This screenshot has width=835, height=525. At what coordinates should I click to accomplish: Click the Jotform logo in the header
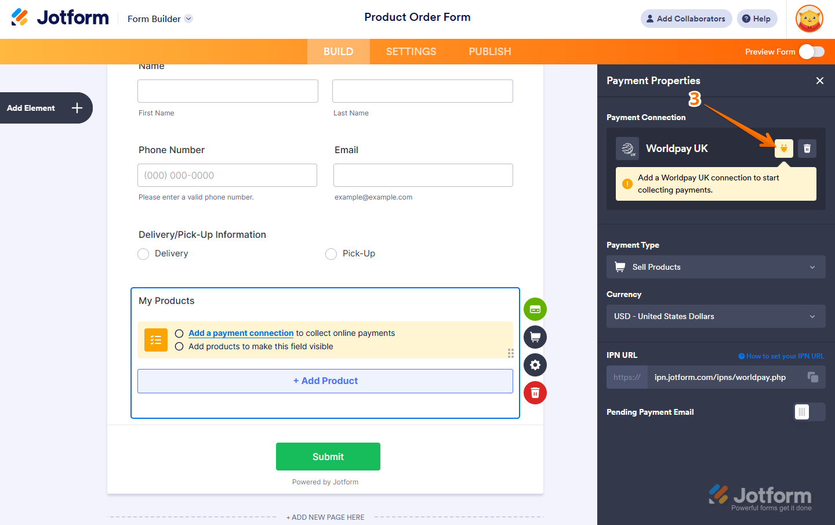tap(60, 17)
